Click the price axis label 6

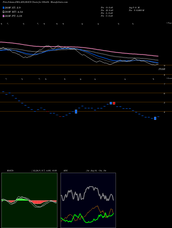click(x=164, y=94)
